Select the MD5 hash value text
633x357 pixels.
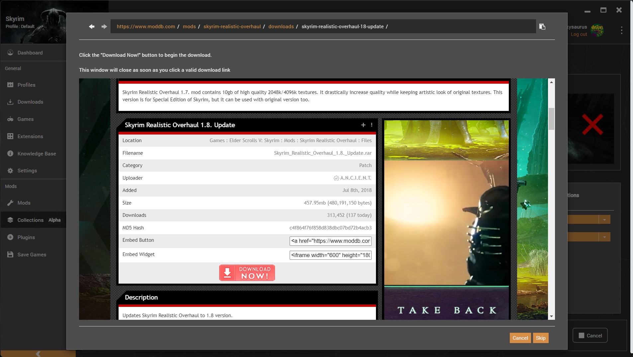tap(330, 228)
